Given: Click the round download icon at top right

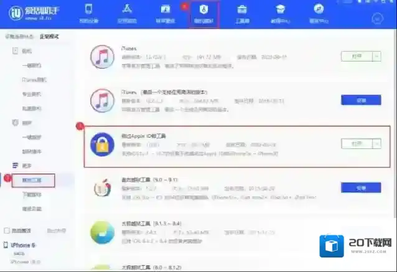Looking at the screenshot, I should point(377,19).
